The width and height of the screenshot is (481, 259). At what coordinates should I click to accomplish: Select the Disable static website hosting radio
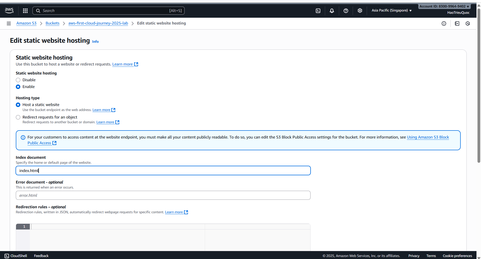coord(18,80)
